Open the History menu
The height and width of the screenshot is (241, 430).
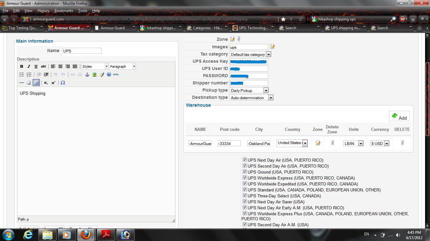point(43,11)
